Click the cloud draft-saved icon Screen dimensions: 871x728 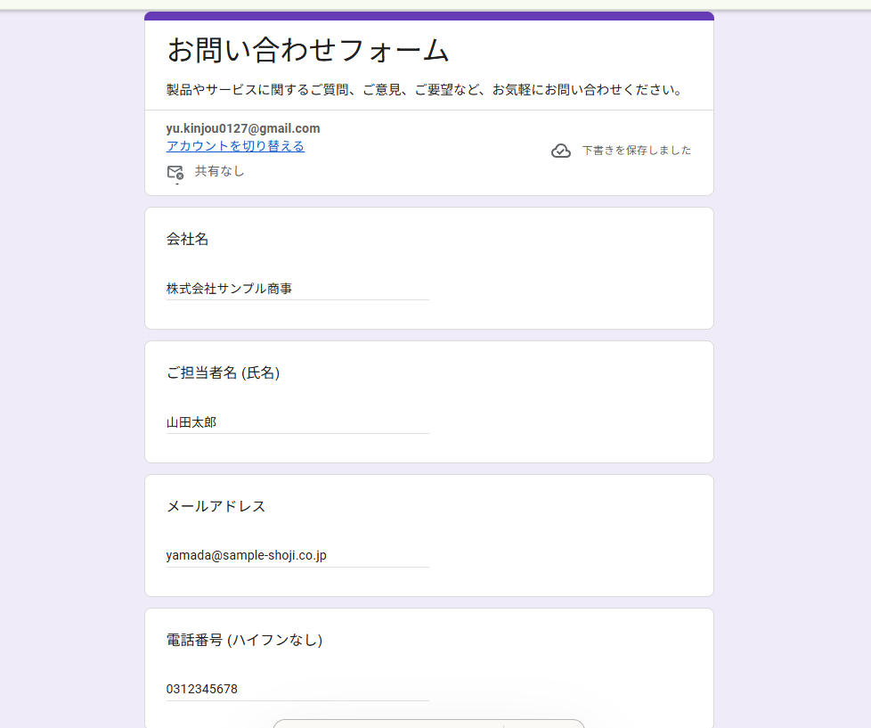[561, 150]
